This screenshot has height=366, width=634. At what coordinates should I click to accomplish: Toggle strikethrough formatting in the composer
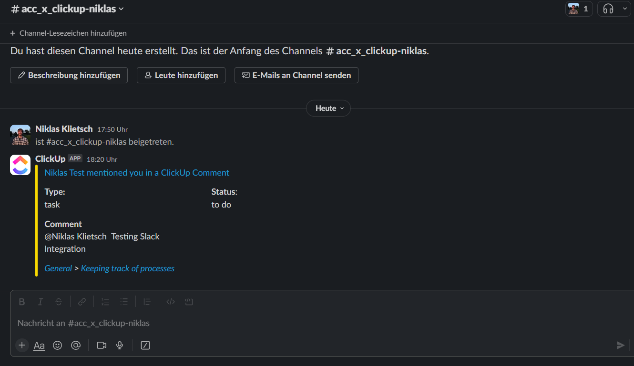pos(59,302)
